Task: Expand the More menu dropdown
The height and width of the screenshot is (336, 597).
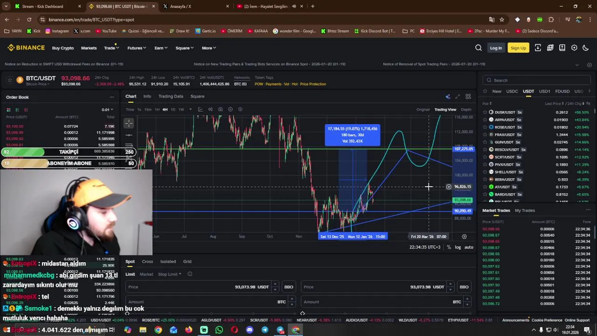Action: 208,48
